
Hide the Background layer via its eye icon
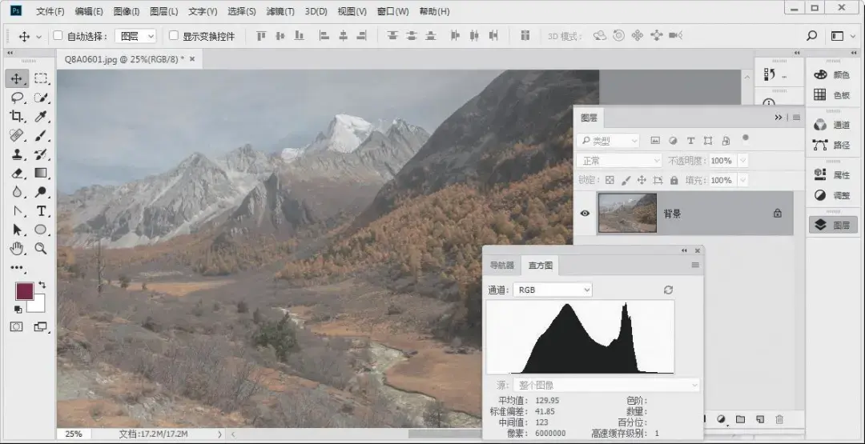(585, 213)
